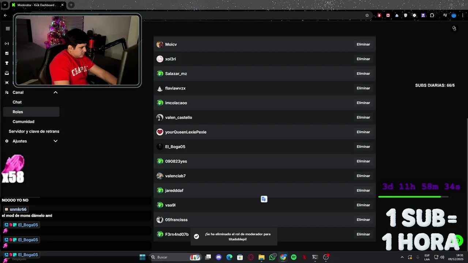Click Eliminar next to flaviawvzx
The height and width of the screenshot is (263, 468).
point(363,88)
